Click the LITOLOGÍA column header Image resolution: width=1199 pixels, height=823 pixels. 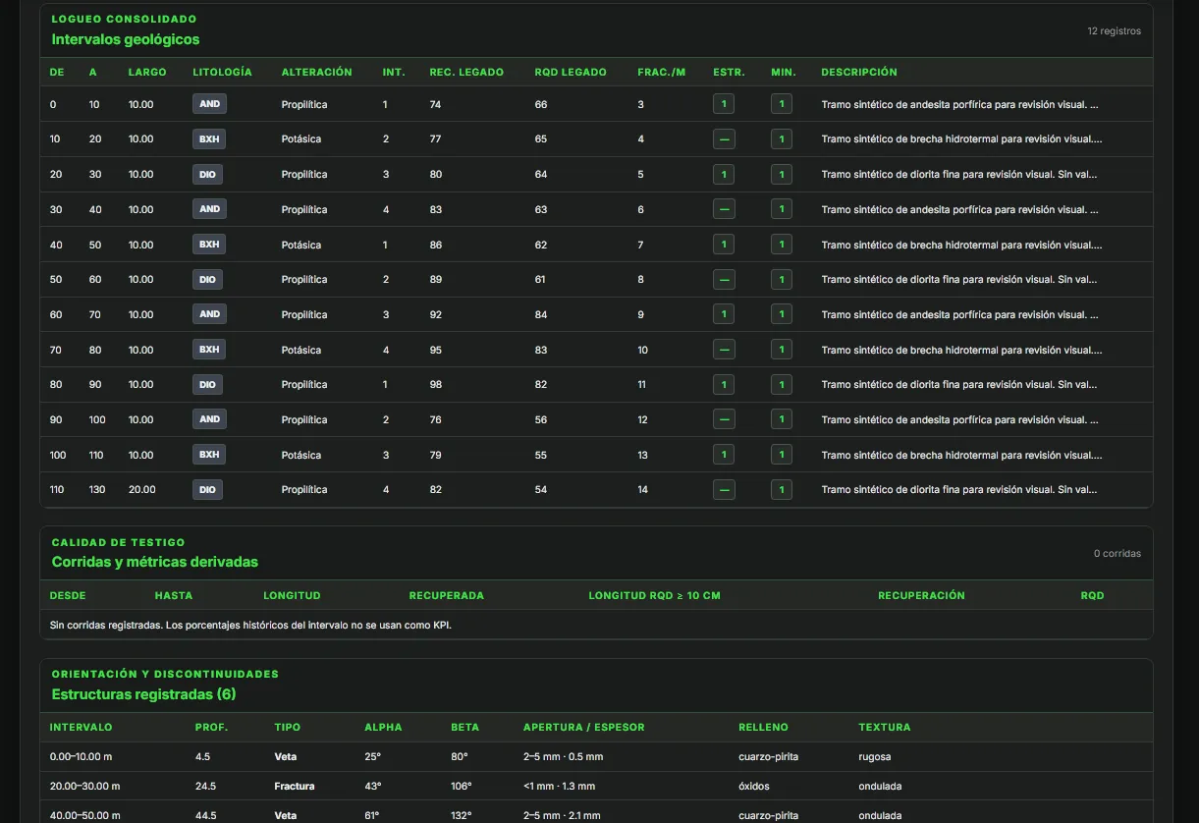[x=222, y=73]
